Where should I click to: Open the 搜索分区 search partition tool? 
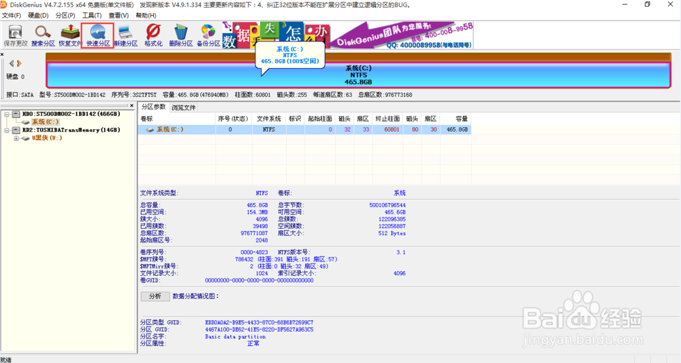click(43, 35)
